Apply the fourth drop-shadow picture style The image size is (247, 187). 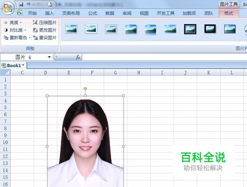[131, 29]
